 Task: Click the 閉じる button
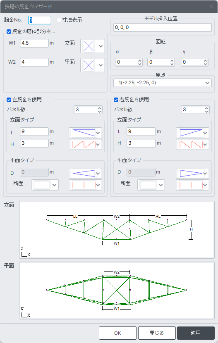click(157, 333)
